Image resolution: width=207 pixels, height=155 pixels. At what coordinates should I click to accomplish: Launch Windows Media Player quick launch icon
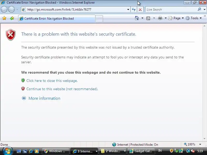[37, 151]
